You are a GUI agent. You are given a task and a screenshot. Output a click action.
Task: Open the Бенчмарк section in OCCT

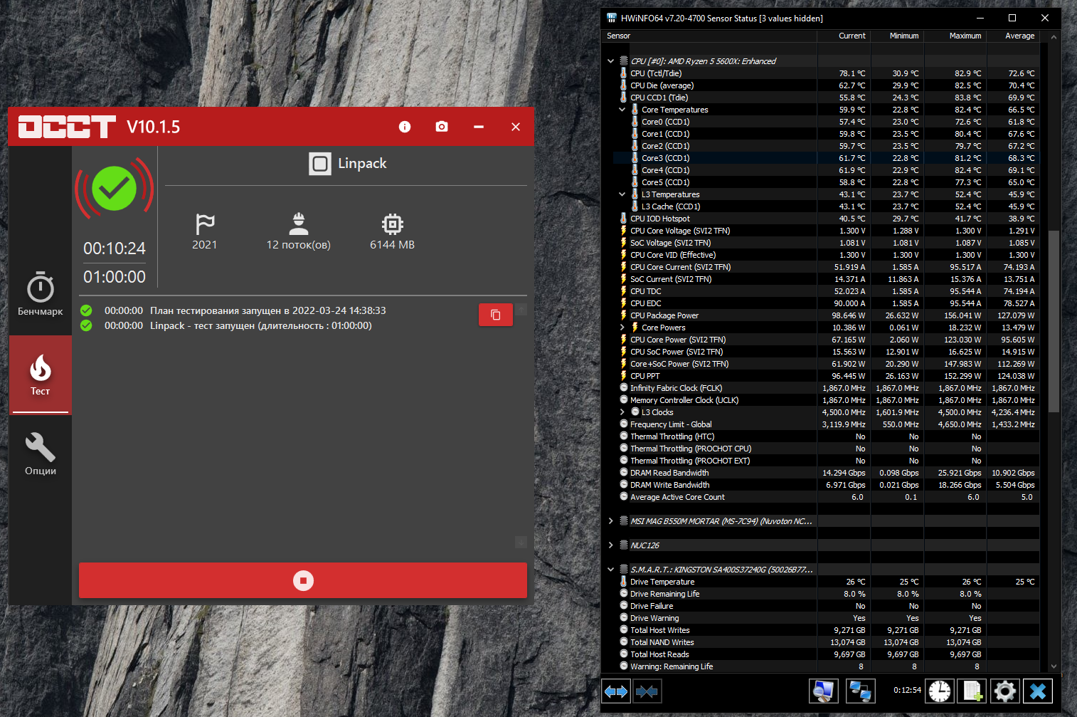pos(41,294)
